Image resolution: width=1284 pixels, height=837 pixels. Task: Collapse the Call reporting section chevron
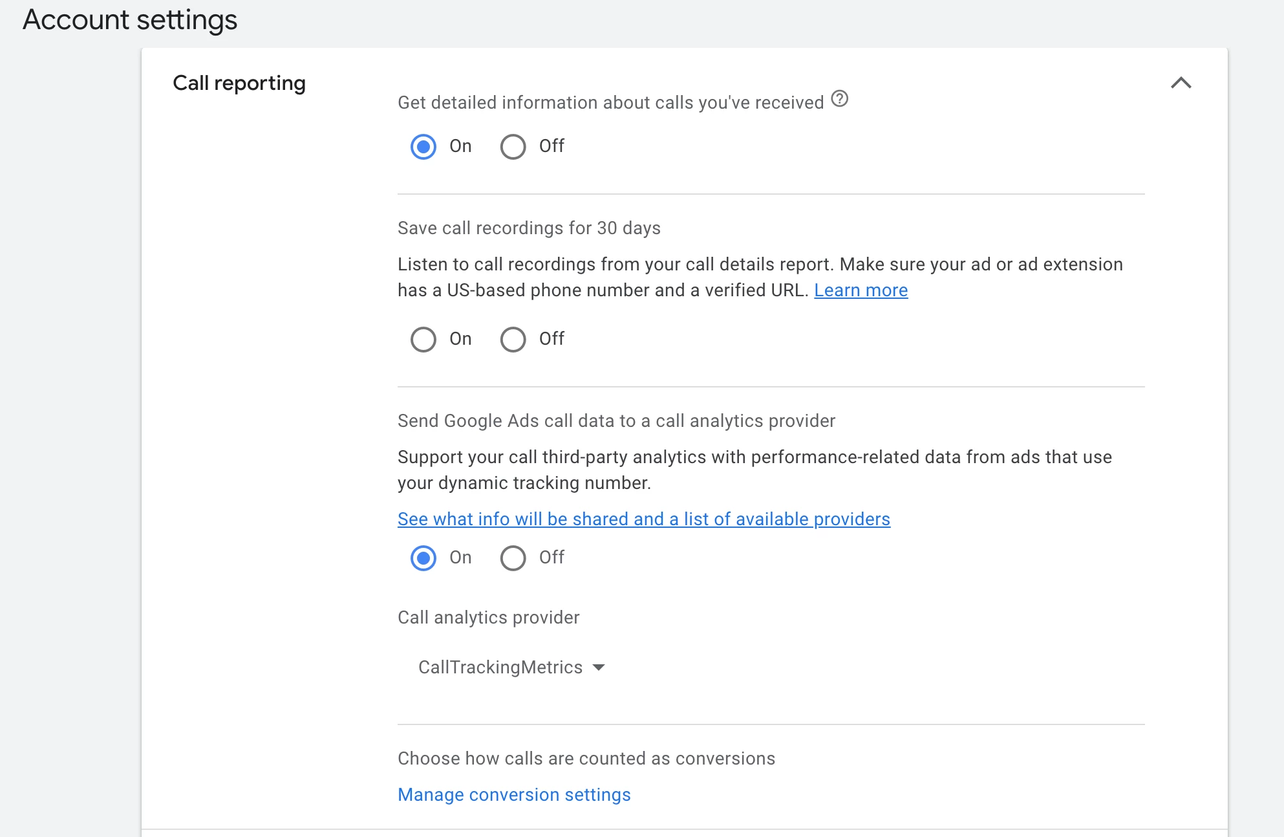(1181, 83)
